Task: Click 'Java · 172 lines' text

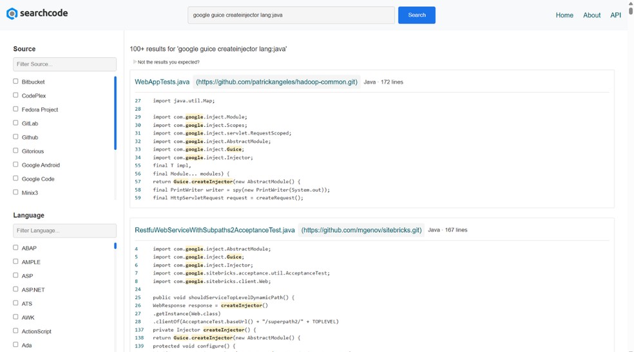Action: pyautogui.click(x=383, y=82)
